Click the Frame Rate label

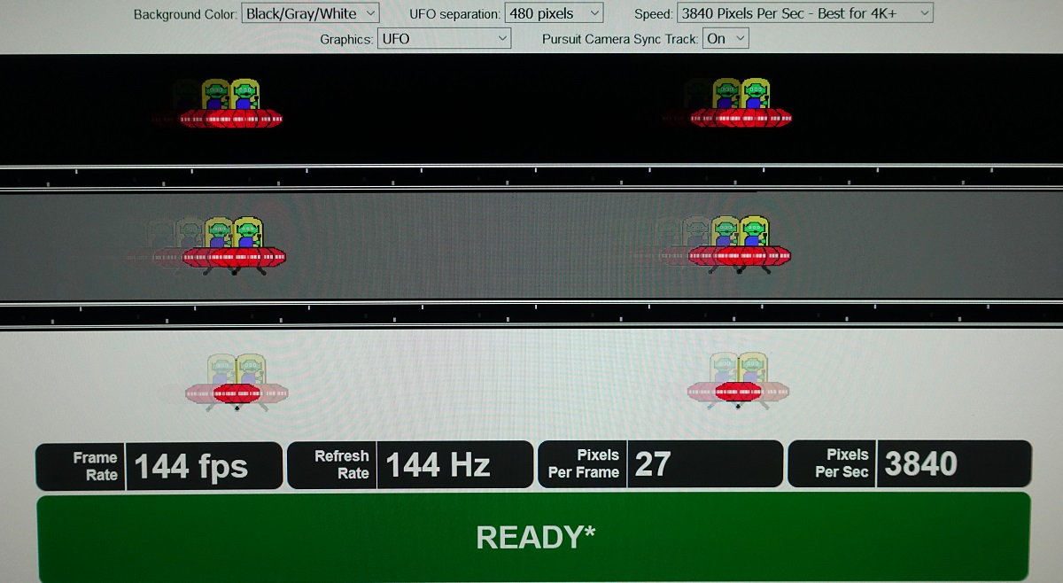click(94, 466)
